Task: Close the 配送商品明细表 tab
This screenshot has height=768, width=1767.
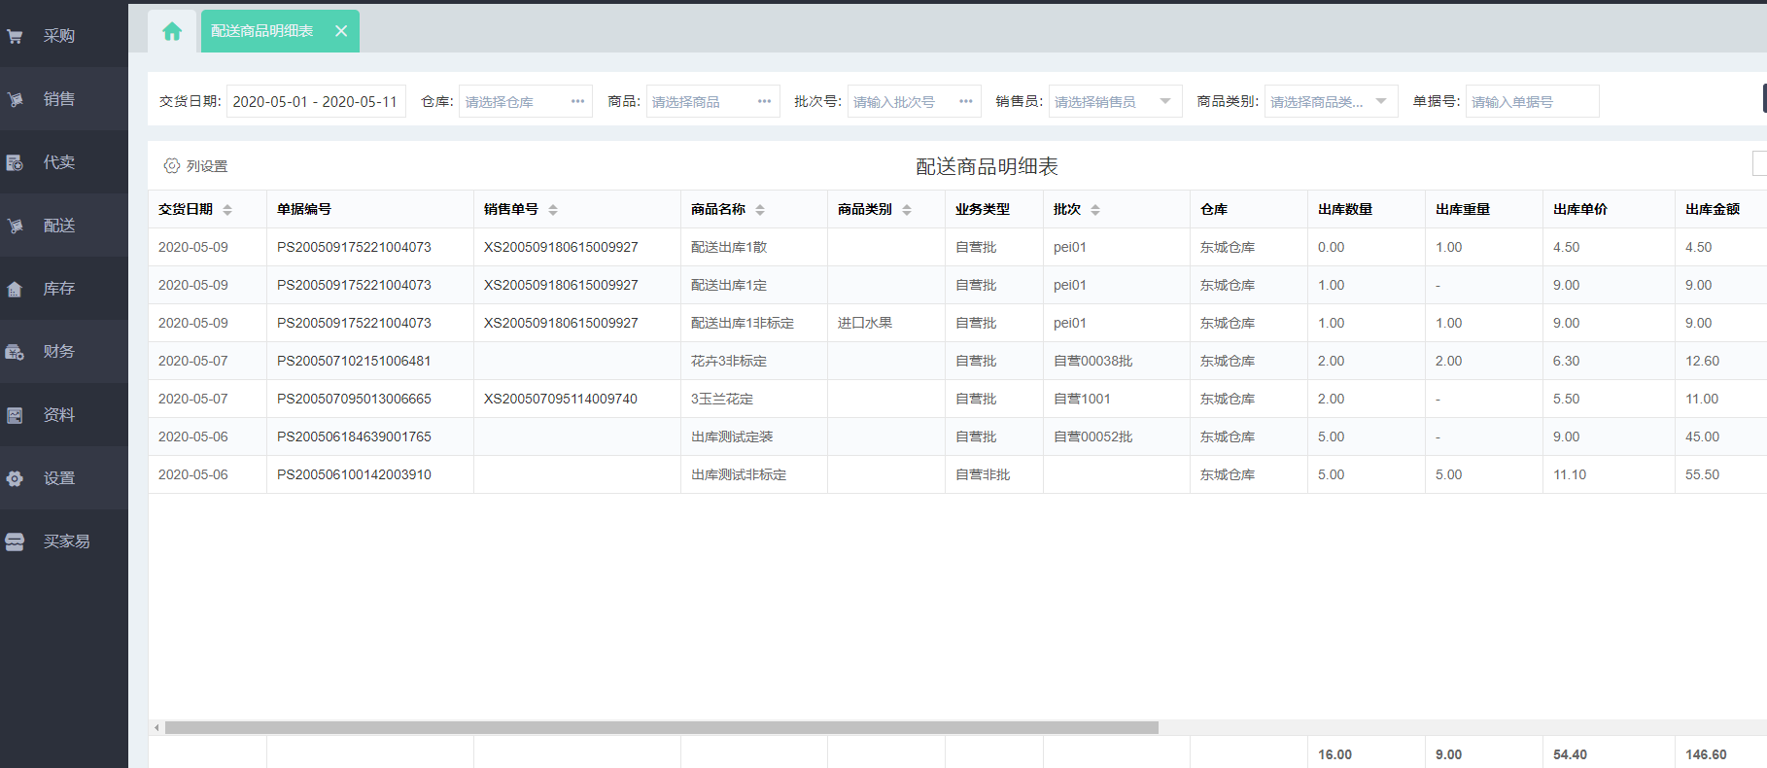Action: coord(341,31)
